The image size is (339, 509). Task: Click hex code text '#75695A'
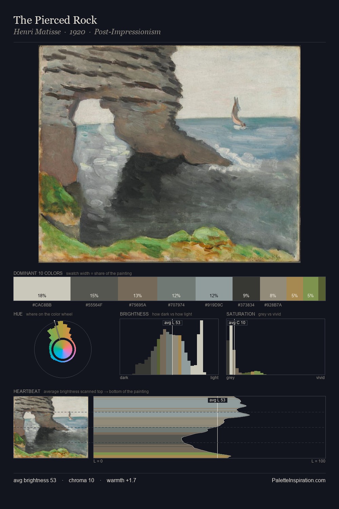pos(138,305)
